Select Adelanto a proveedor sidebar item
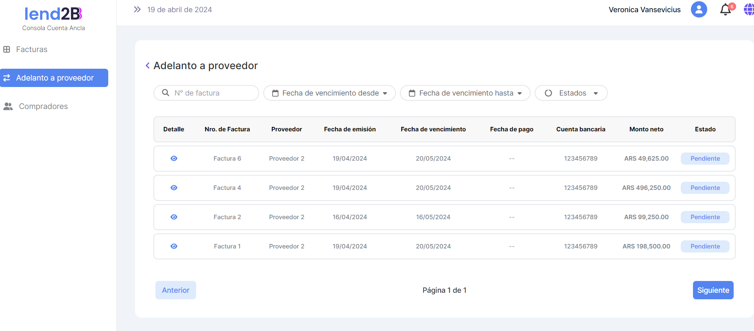This screenshot has height=331, width=754. click(x=54, y=78)
